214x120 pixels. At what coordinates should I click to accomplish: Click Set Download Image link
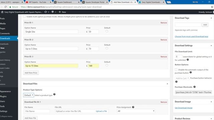(x=184, y=108)
